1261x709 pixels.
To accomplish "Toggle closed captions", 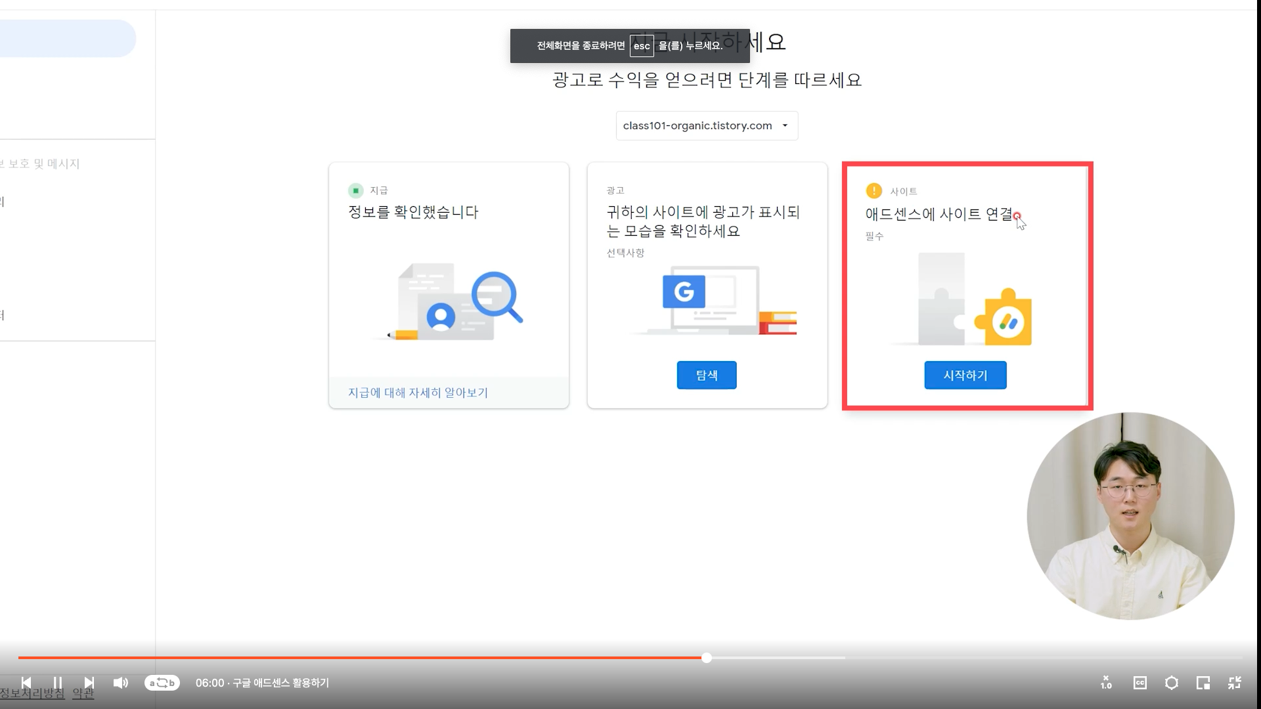I will (1139, 683).
